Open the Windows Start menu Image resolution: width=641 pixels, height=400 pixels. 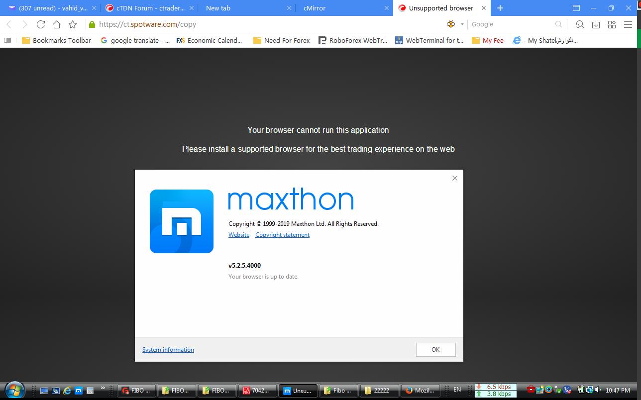pos(14,391)
